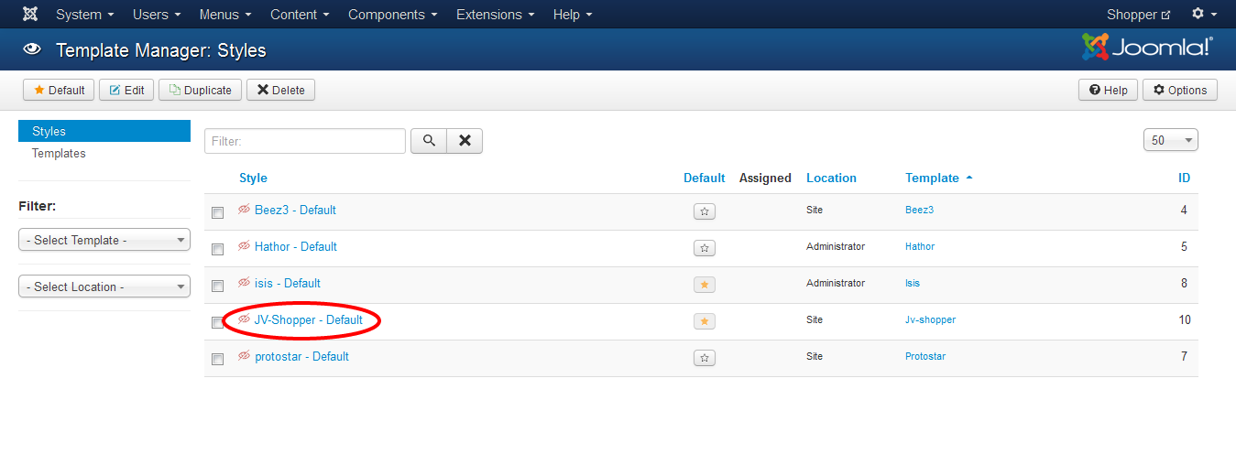Open the Users menu
The height and width of the screenshot is (454, 1236).
[157, 15]
